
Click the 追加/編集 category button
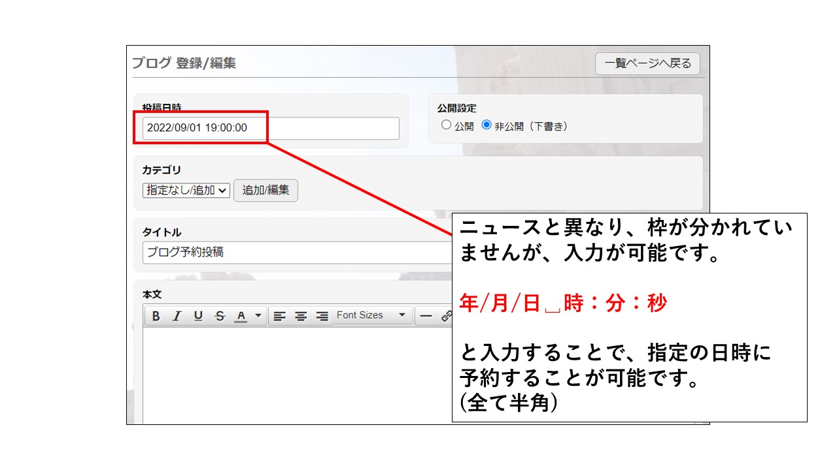pyautogui.click(x=265, y=191)
